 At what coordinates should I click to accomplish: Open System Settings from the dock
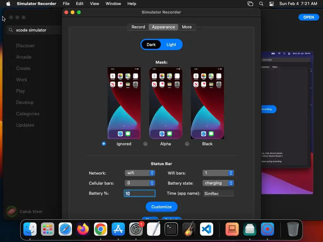[x=136, y=229]
